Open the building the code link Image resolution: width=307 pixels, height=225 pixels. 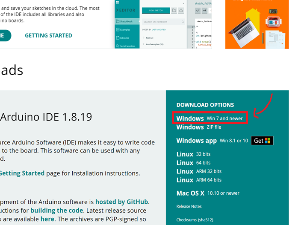(x=56, y=211)
